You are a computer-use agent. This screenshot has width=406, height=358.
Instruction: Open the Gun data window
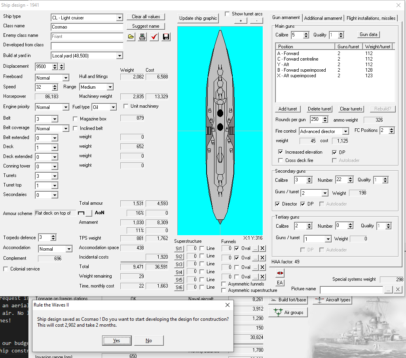pyautogui.click(x=368, y=35)
